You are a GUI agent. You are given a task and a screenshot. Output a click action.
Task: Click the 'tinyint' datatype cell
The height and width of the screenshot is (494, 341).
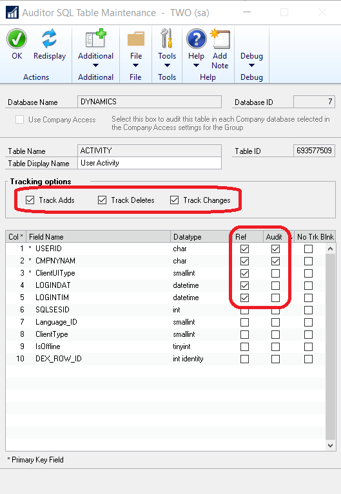pos(182,347)
